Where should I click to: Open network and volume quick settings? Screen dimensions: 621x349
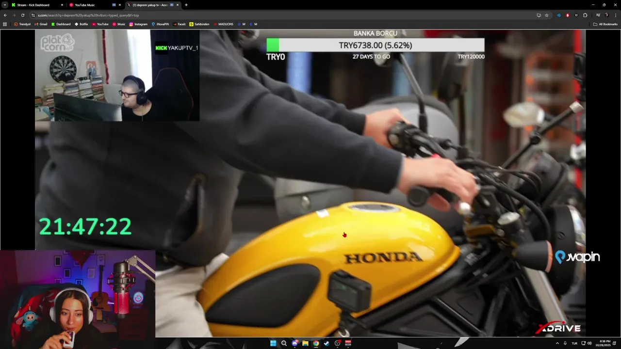click(x=587, y=343)
